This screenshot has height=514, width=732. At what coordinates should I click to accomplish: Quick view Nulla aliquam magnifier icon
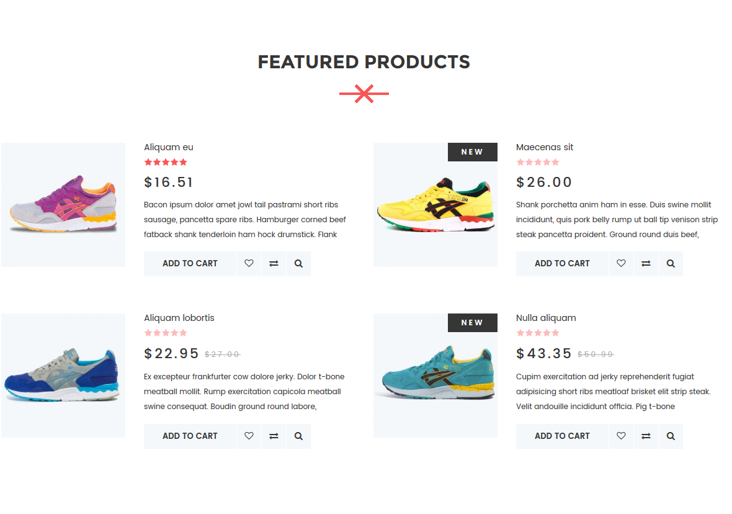click(x=671, y=436)
